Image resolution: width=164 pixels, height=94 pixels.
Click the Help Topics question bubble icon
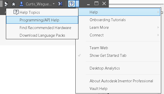click(x=16, y=12)
